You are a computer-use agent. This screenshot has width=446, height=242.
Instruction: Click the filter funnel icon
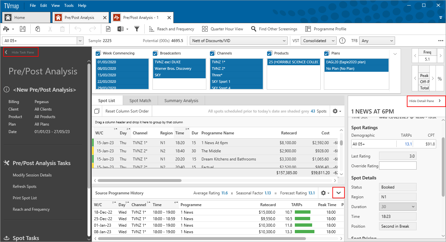click(x=137, y=29)
